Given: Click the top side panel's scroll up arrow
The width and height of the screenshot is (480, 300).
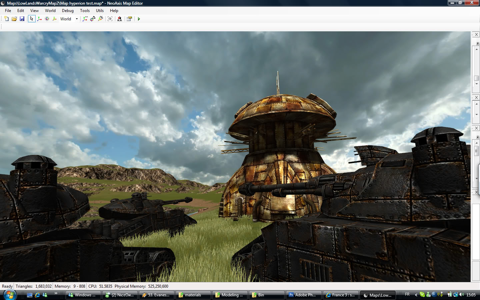Looking at the screenshot, I should (x=477, y=49).
